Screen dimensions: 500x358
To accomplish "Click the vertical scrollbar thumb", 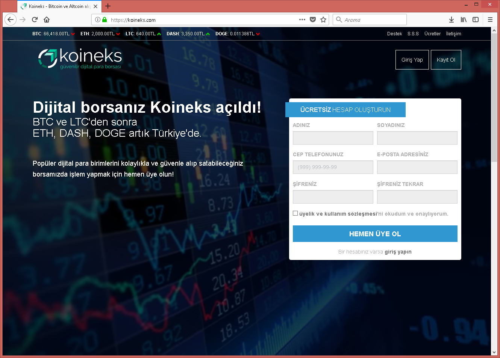I will click(x=494, y=98).
